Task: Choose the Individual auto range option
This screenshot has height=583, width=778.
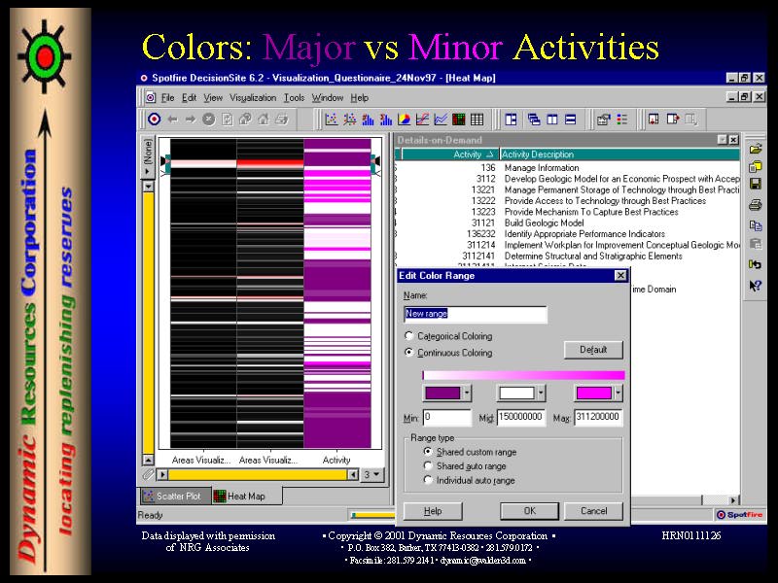Action: pos(428,480)
